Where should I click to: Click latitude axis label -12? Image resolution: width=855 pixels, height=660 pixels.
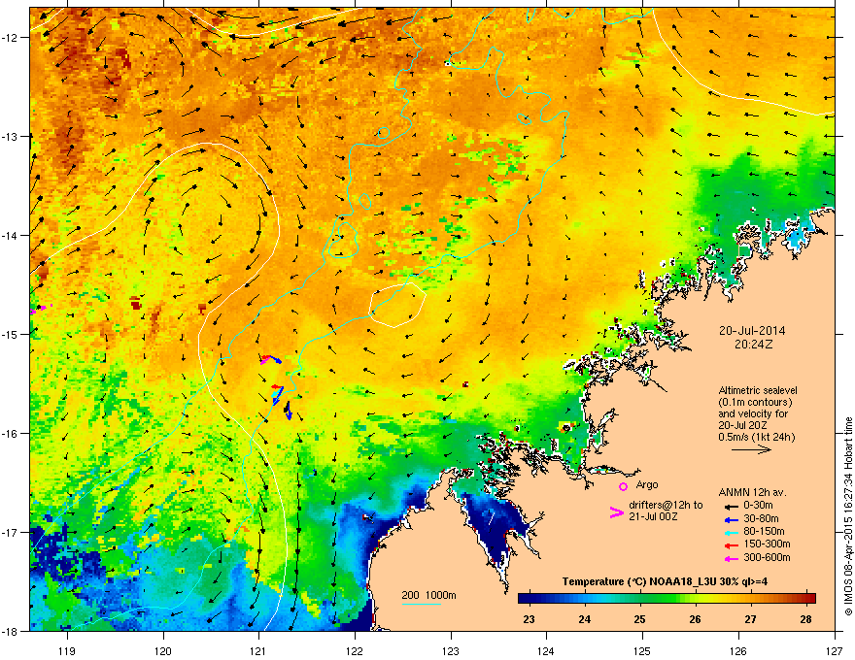coord(10,38)
